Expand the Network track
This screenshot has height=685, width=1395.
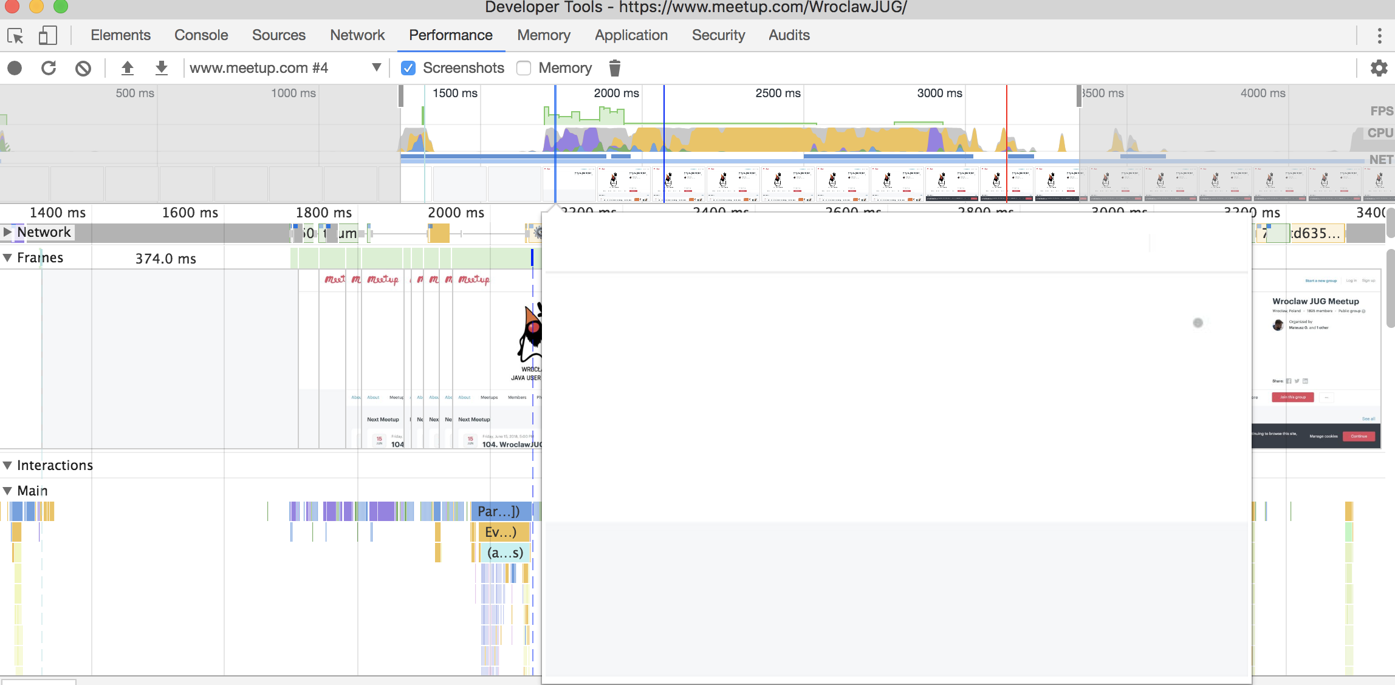[x=7, y=232]
